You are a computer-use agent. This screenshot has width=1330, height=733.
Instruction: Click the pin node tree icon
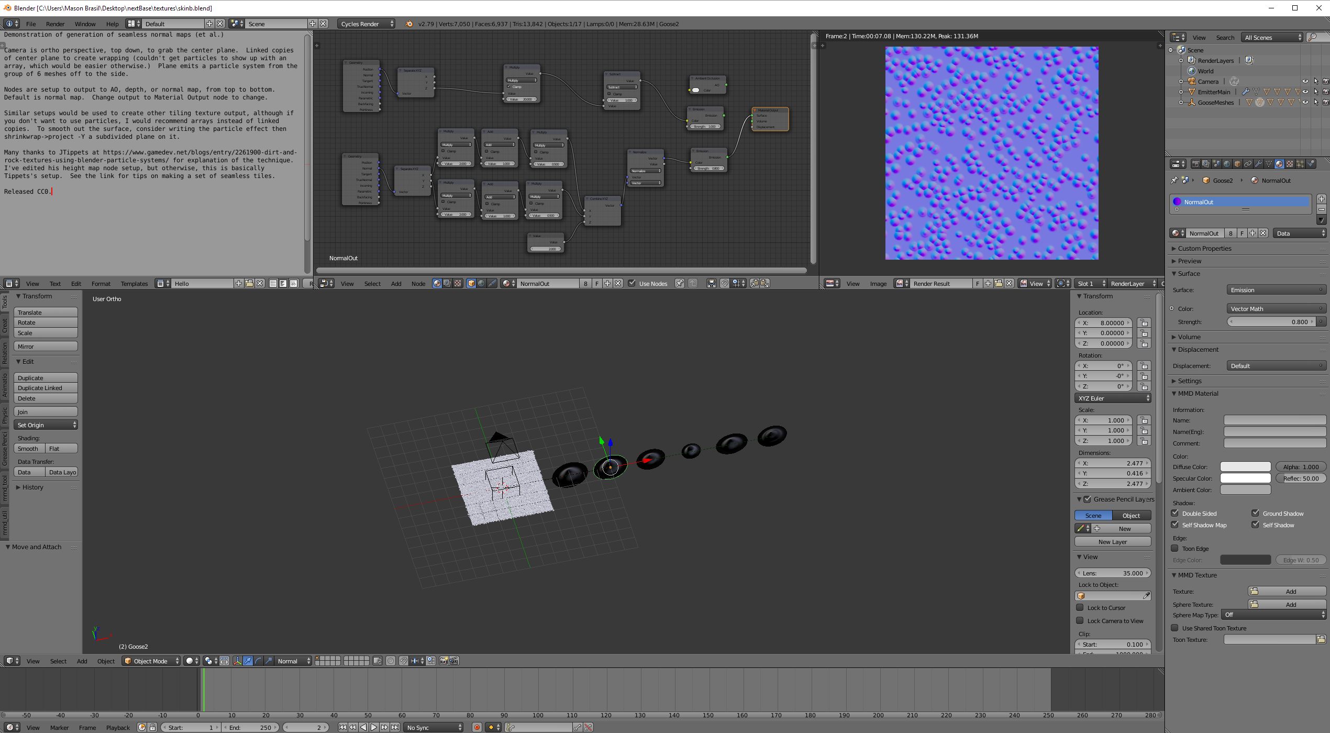pos(679,283)
